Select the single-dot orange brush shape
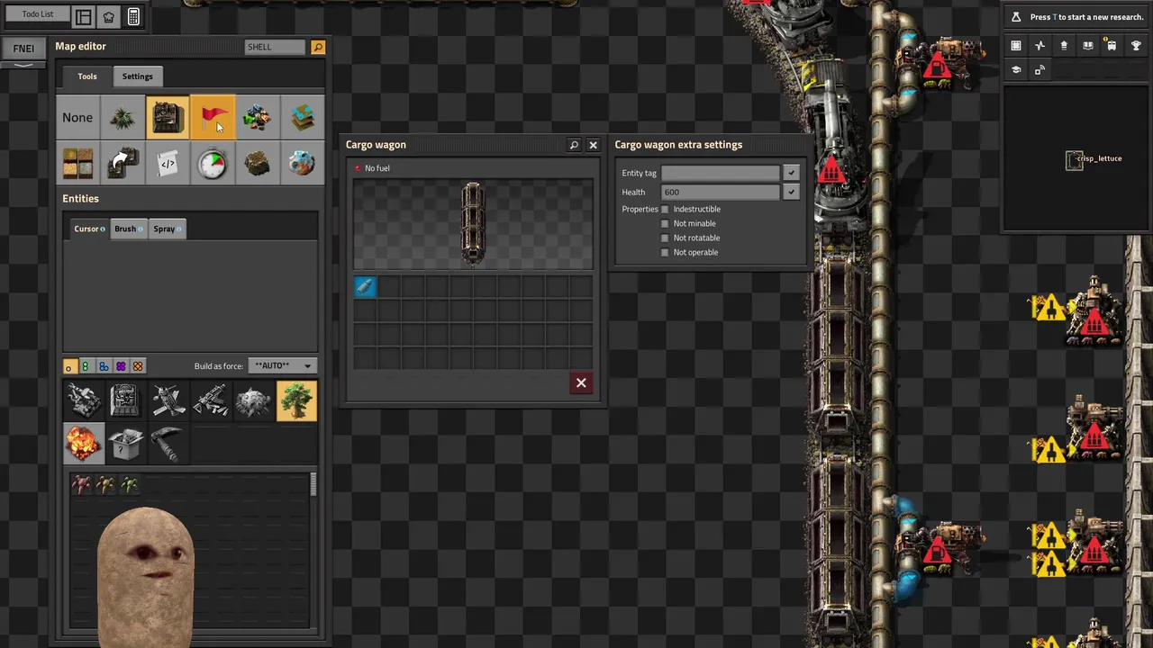 click(x=69, y=366)
